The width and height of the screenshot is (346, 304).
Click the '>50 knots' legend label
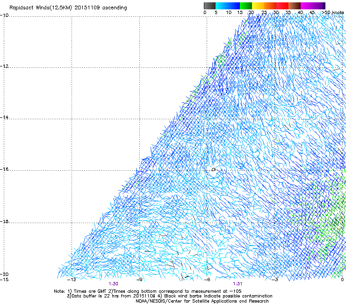pyautogui.click(x=332, y=13)
